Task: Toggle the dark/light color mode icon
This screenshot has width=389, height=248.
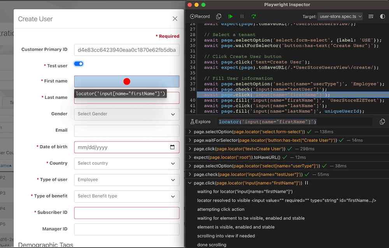Action: pos(382,17)
